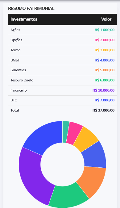Select the R$ 37.000,00 total value
The image size is (120, 208).
tap(103, 110)
